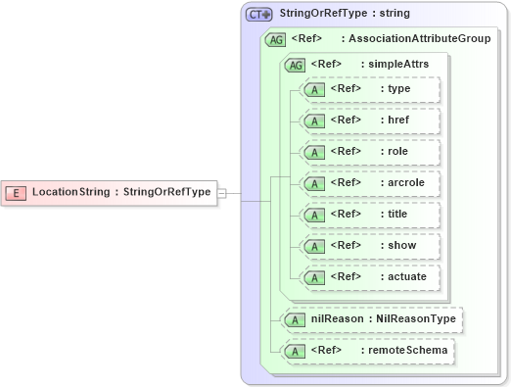Select the StringOrRefType : string header text
The width and height of the screenshot is (511, 387).
(x=345, y=14)
